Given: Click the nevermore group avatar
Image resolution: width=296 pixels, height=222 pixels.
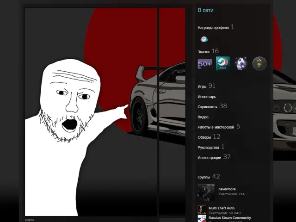Looking at the screenshot, I should click(206, 191).
